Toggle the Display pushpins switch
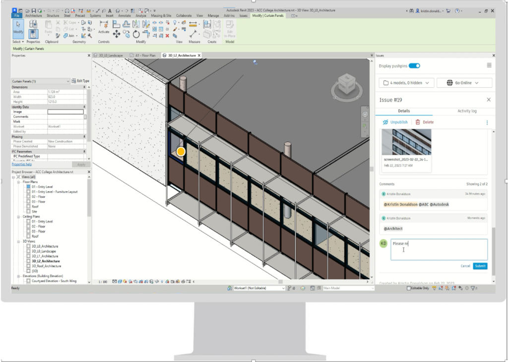This screenshot has height=362, width=508. (414, 65)
